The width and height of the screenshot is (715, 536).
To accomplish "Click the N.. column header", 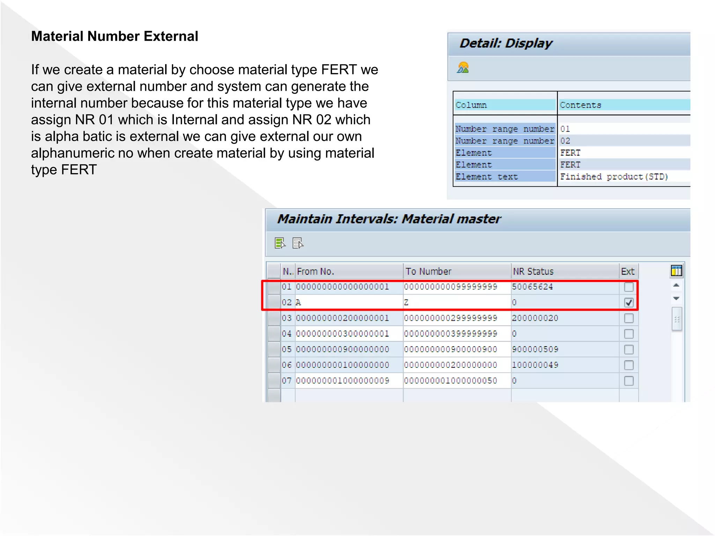I will [x=288, y=271].
